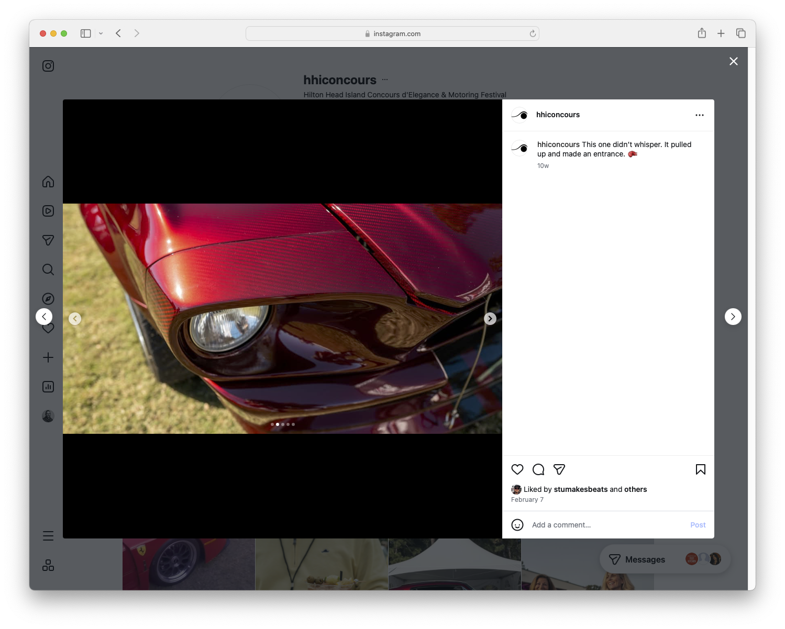Open the Home feed
Viewport: 785px width, 629px height.
tap(48, 182)
